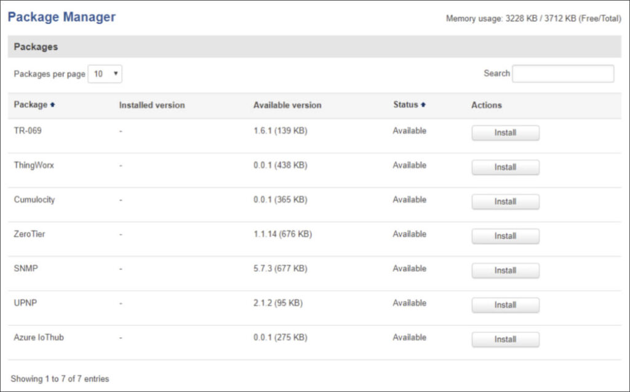Install the SNMP package
Image resolution: width=630 pixels, height=392 pixels.
504,271
